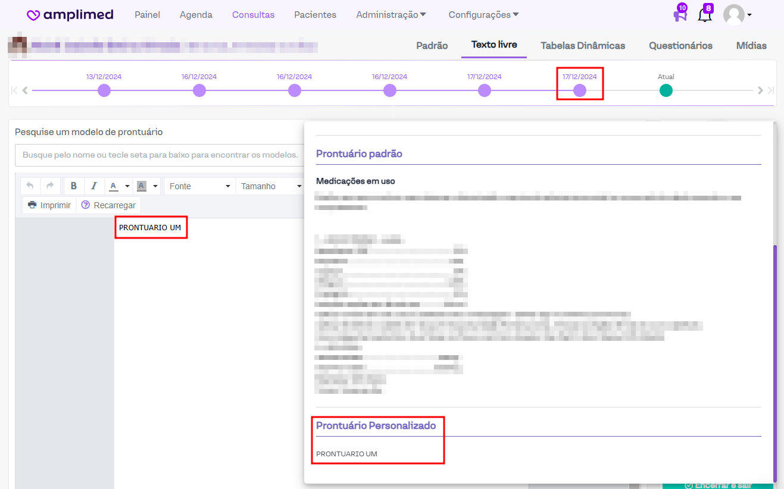Screen dimensions: 784x489
Task: Toggle bold formatting
Action: click(74, 186)
